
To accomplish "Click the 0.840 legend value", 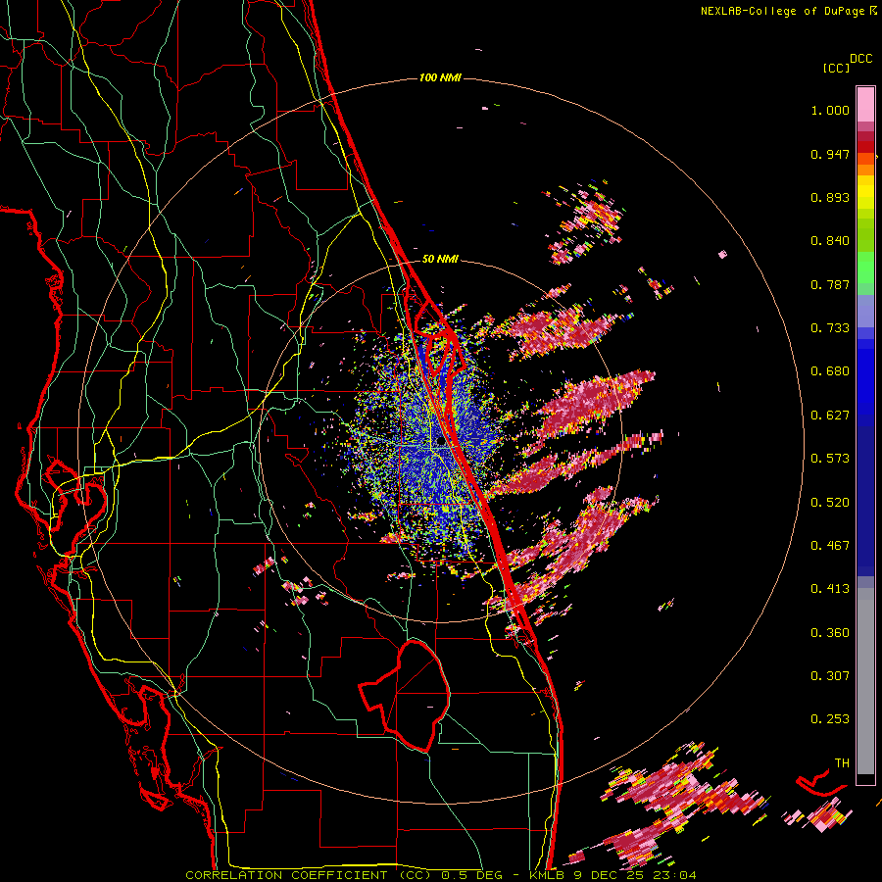I will [830, 241].
